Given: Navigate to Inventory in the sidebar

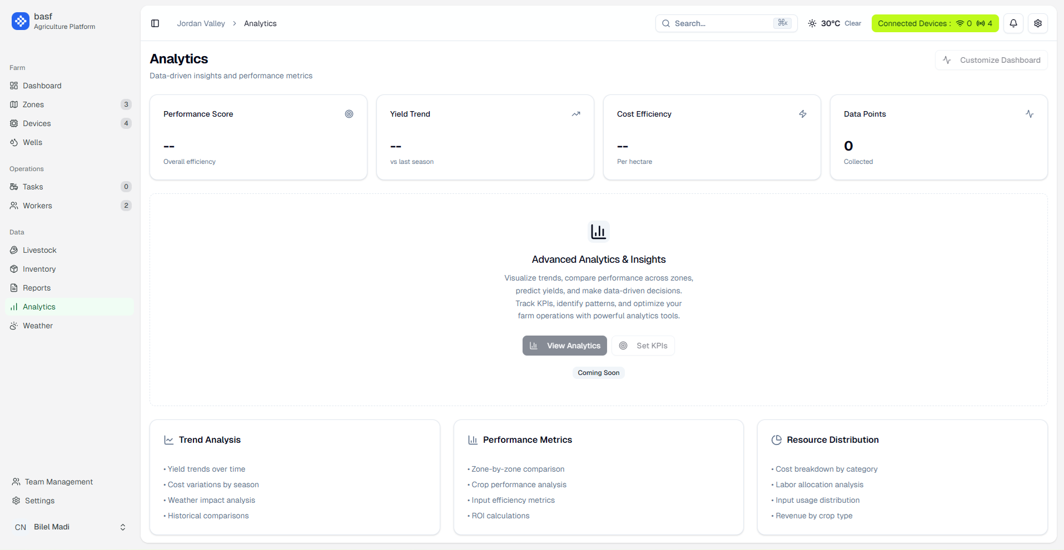Looking at the screenshot, I should click(x=38, y=269).
